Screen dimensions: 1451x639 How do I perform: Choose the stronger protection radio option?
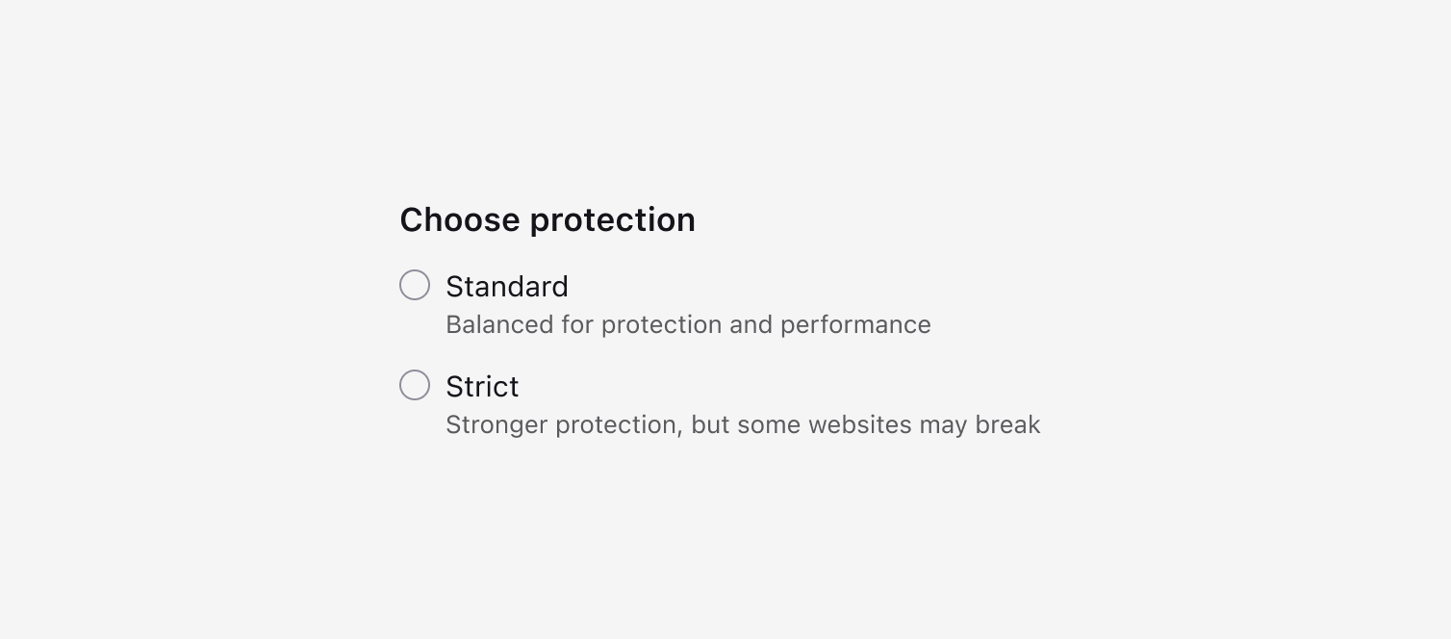click(x=415, y=385)
